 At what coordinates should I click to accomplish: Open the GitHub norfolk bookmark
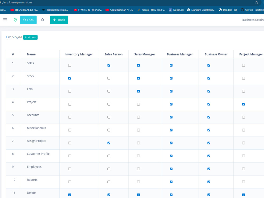252,10
